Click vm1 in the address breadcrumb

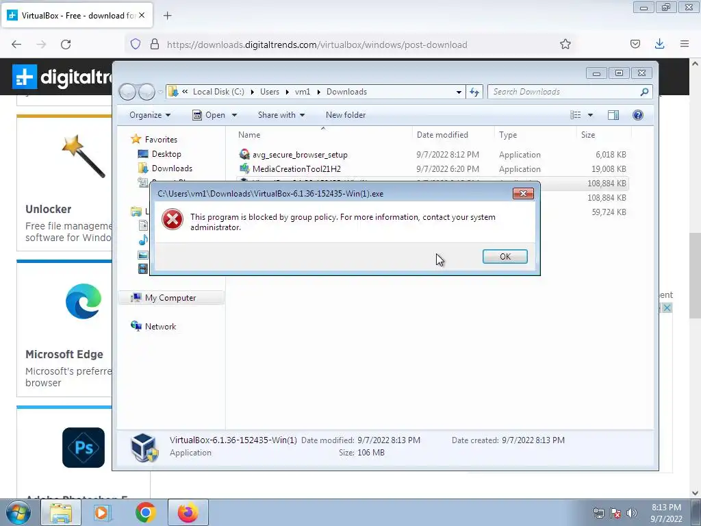pyautogui.click(x=302, y=92)
